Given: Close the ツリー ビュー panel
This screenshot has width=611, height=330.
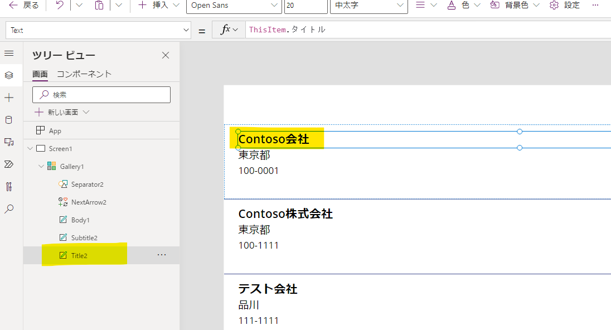Looking at the screenshot, I should coord(166,55).
